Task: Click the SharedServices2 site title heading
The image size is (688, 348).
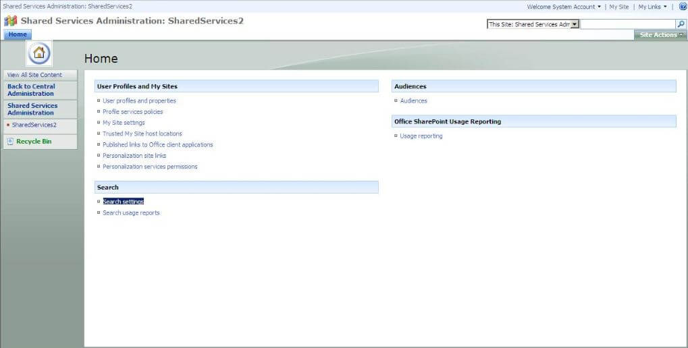Action: tap(132, 21)
